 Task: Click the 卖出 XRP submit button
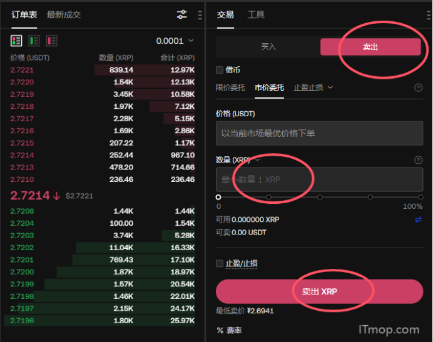(320, 291)
